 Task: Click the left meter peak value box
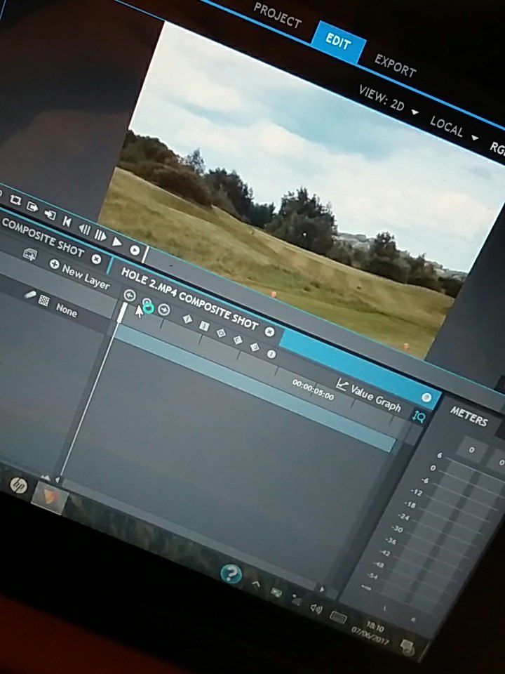click(471, 449)
